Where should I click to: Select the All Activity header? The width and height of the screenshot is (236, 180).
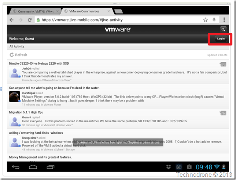[17, 46]
